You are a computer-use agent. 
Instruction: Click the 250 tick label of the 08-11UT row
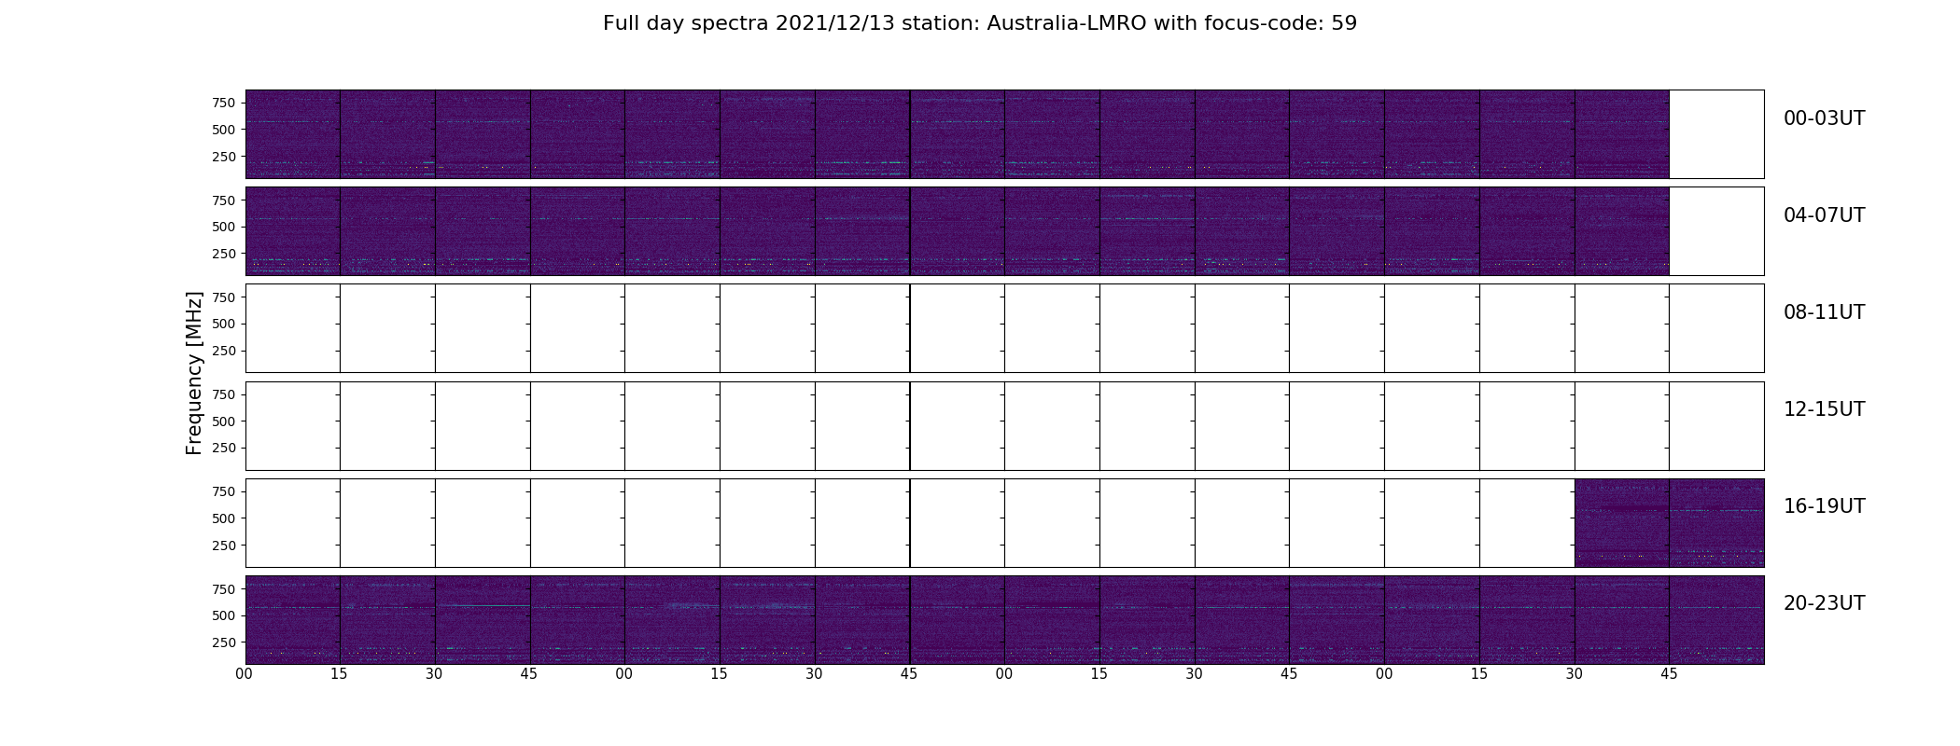[x=224, y=351]
